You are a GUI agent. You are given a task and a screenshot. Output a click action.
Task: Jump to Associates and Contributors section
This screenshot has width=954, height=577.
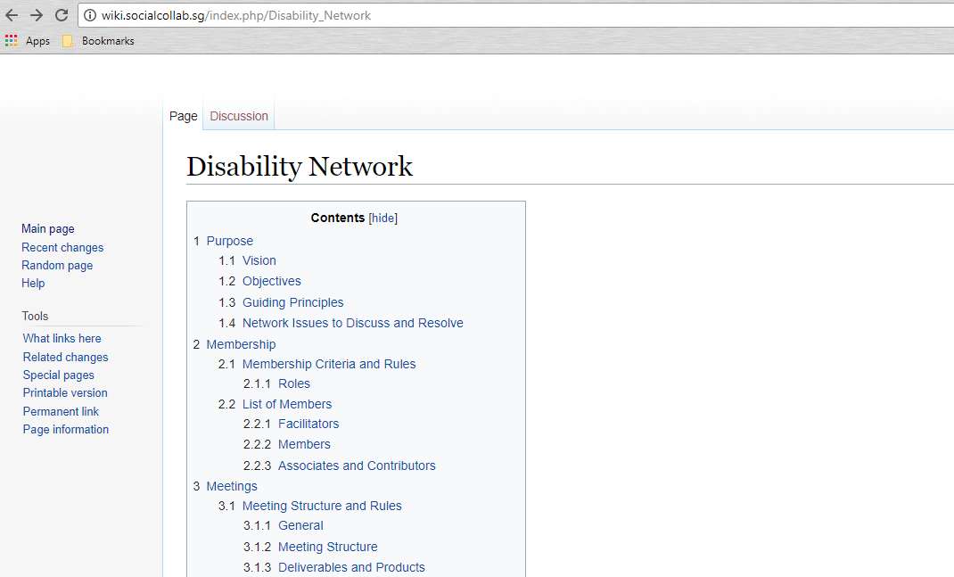click(357, 466)
